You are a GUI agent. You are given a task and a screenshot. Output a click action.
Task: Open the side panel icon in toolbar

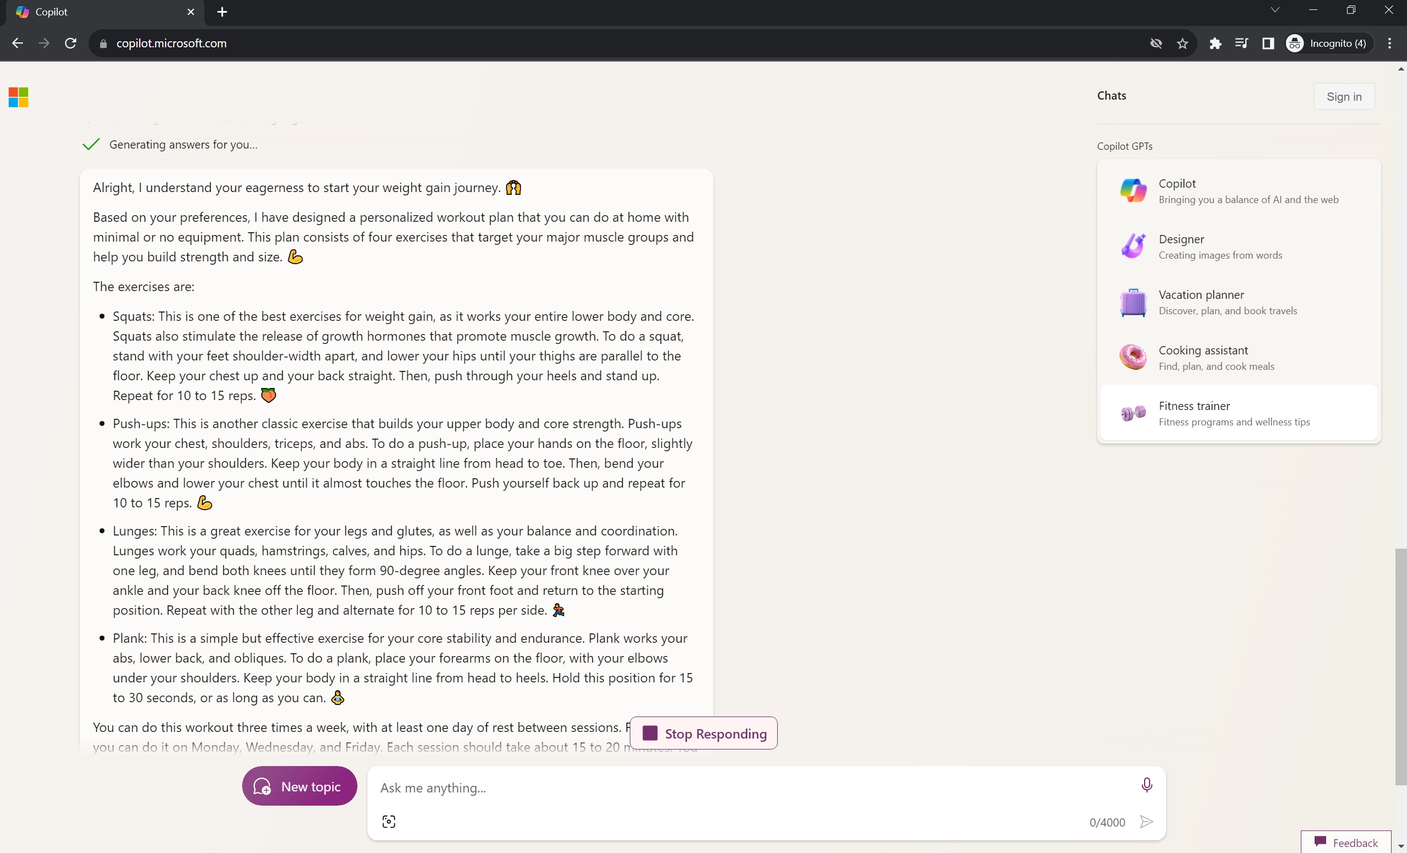(x=1268, y=43)
